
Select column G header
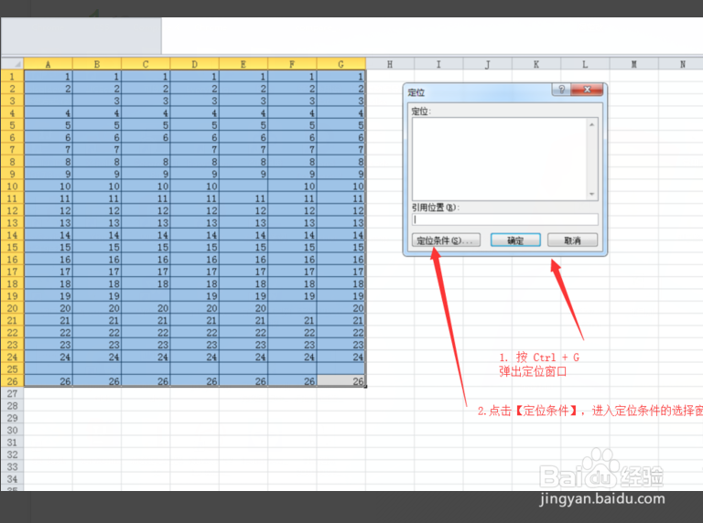click(341, 64)
